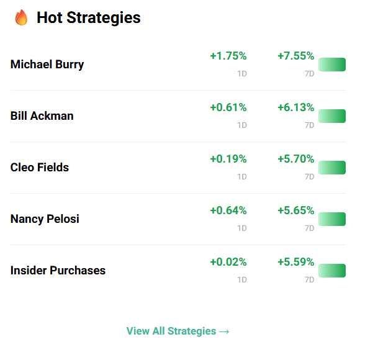Click Insider Purchases' +0.02% 1D return
This screenshot has height=347, width=373.
click(228, 262)
